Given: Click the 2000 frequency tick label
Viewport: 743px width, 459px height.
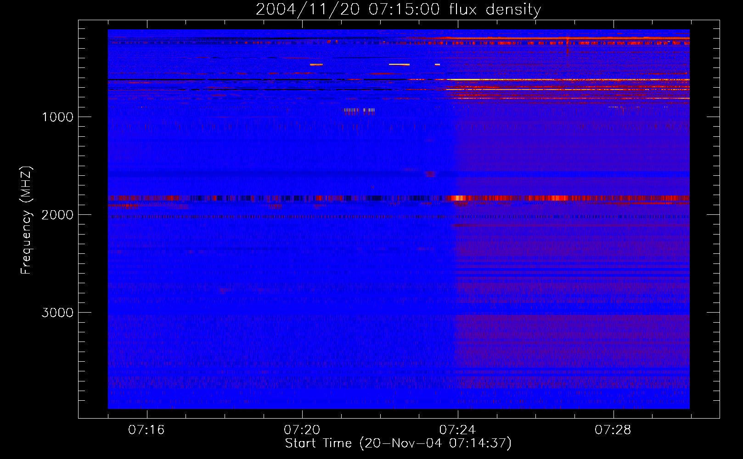Looking at the screenshot, I should pos(57,215).
